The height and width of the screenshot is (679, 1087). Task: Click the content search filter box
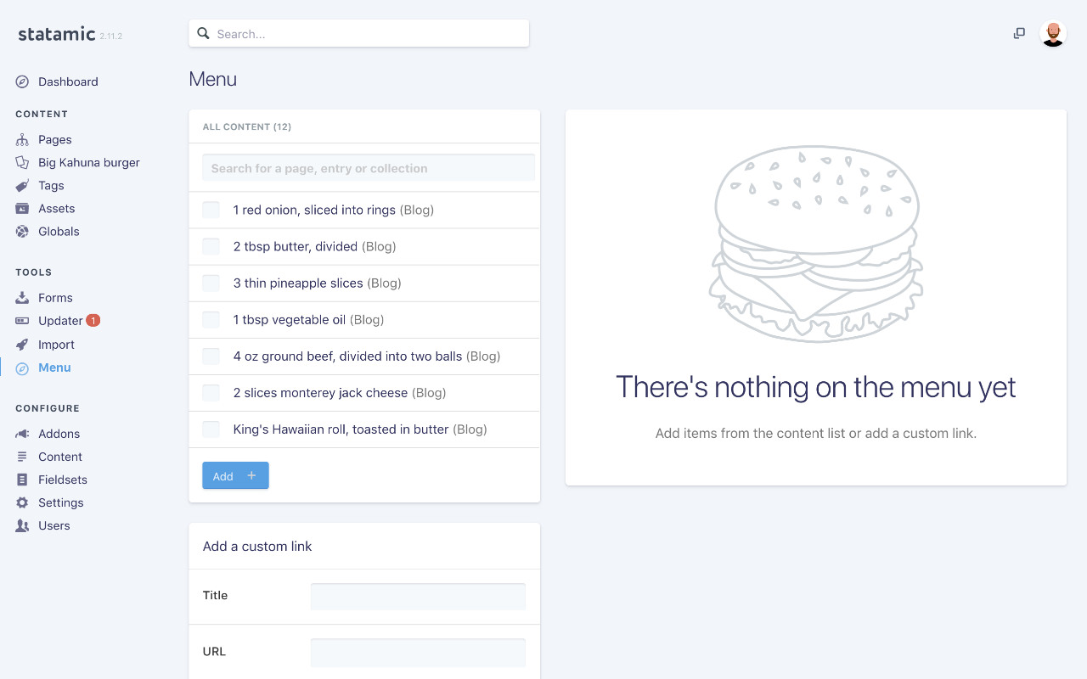click(x=369, y=168)
